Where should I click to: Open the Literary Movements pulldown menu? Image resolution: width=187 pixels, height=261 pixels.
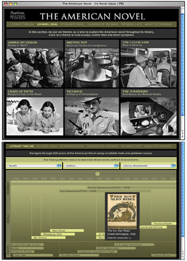pos(148,166)
